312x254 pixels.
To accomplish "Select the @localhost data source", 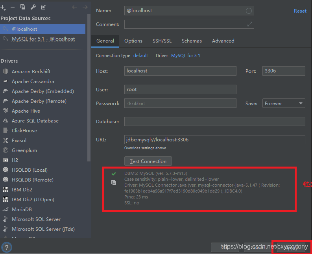I will [x=42, y=29].
